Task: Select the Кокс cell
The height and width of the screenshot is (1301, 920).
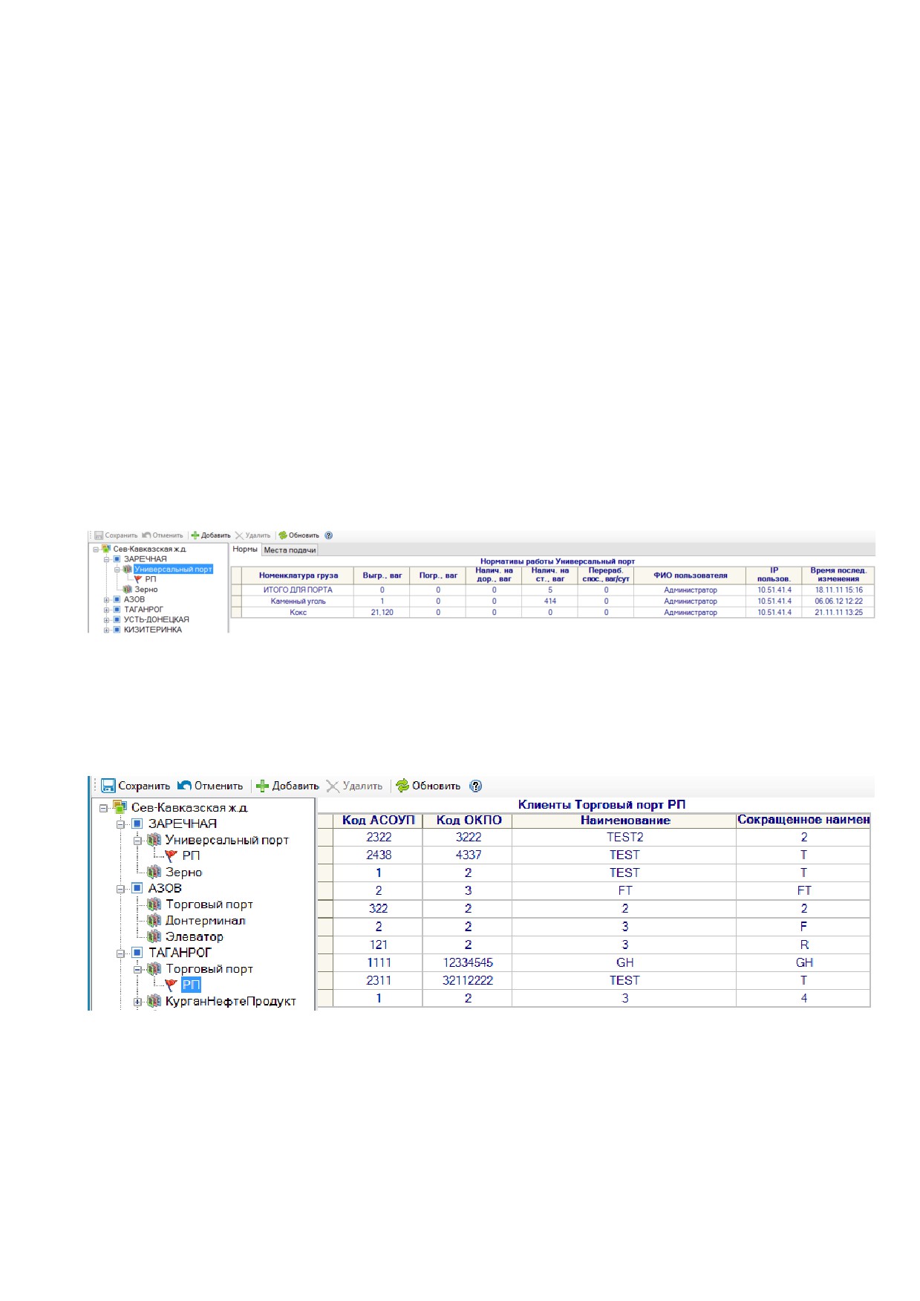Action: [298, 613]
